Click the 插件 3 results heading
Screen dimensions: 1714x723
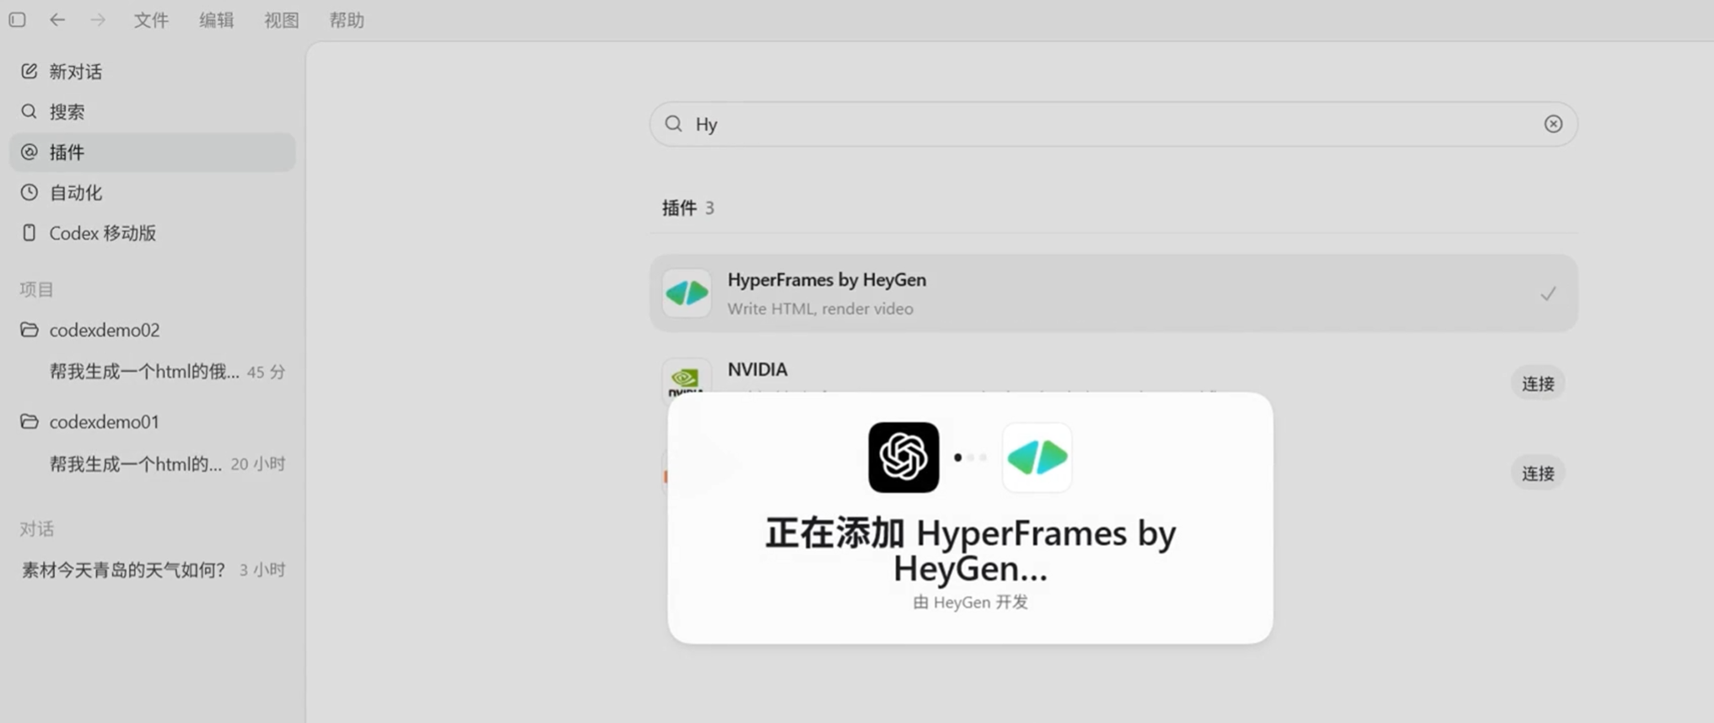click(x=688, y=208)
